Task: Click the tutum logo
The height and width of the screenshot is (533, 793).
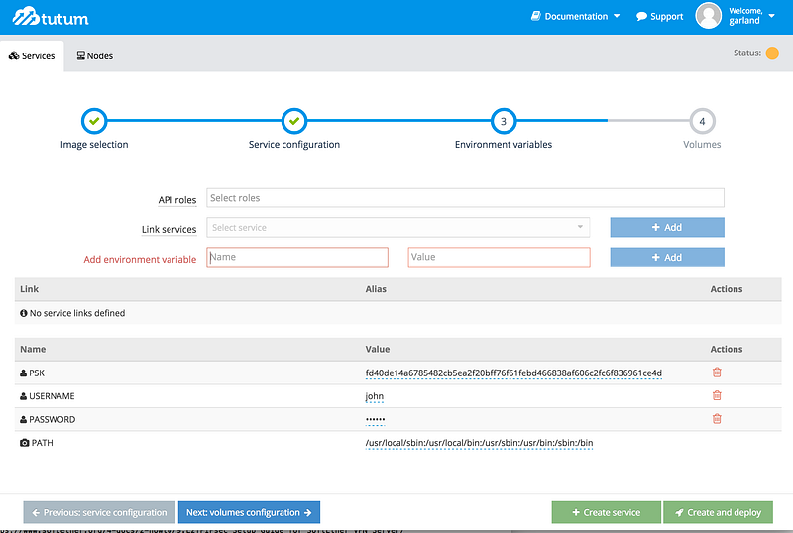Action: [51, 17]
